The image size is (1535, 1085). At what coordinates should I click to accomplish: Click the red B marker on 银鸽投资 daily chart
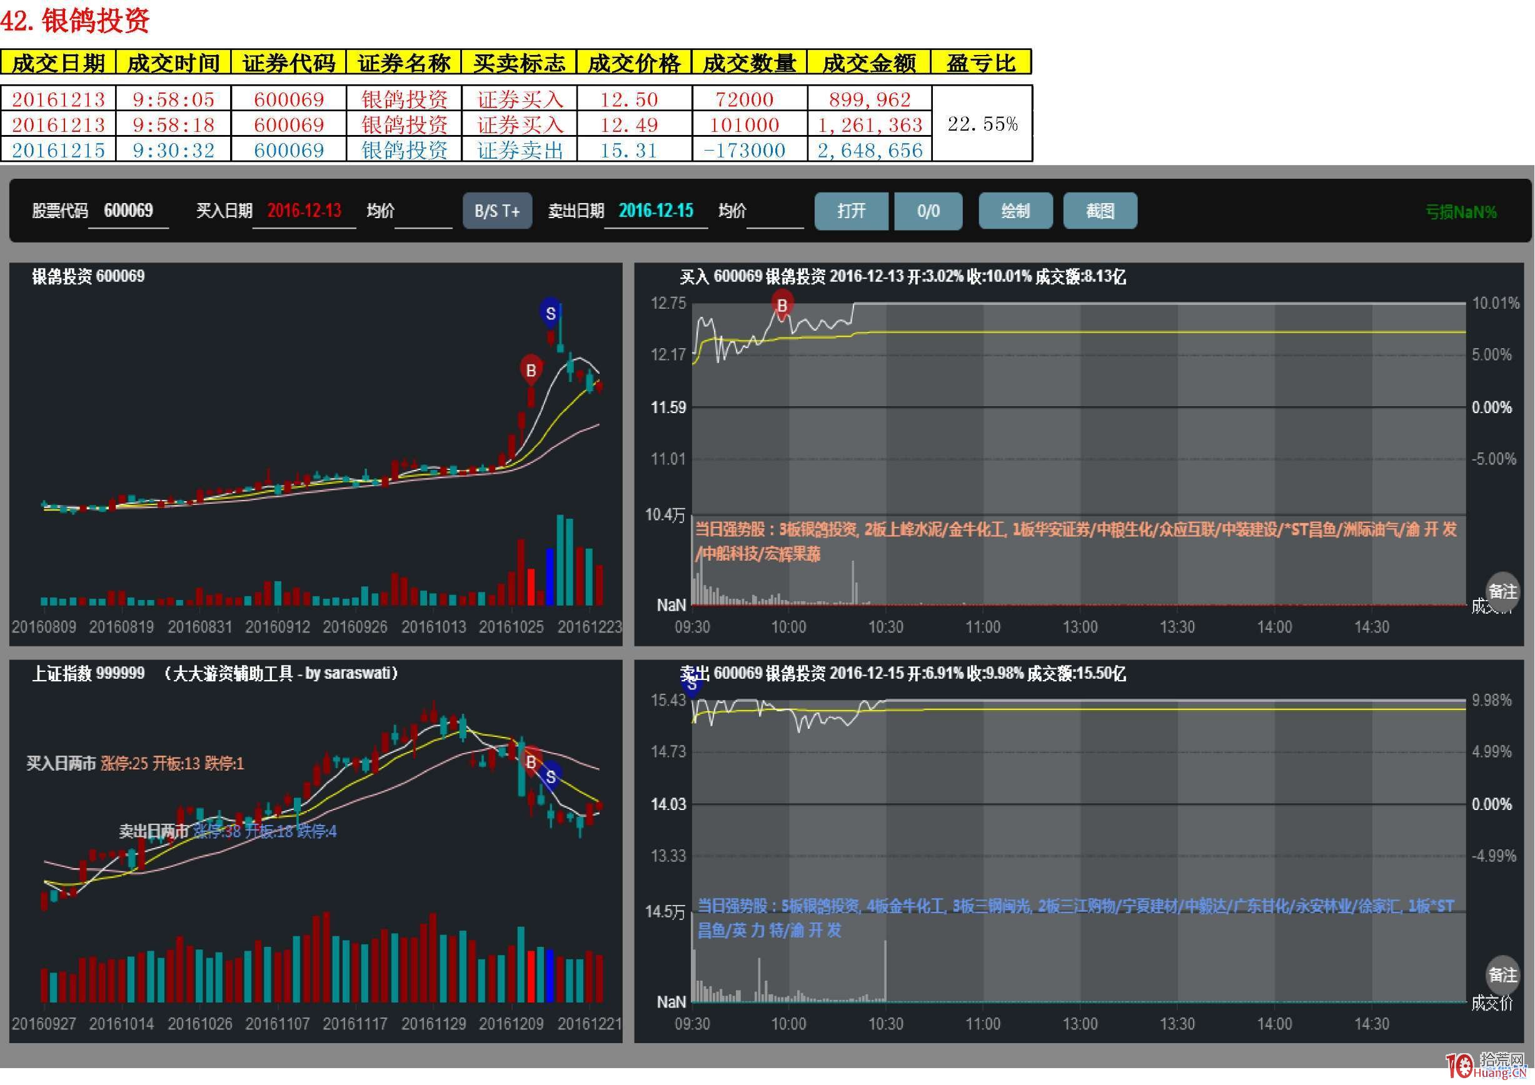click(x=531, y=369)
